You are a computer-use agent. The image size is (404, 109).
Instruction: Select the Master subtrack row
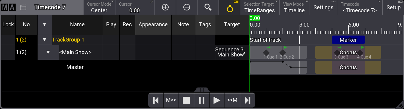click(75, 67)
